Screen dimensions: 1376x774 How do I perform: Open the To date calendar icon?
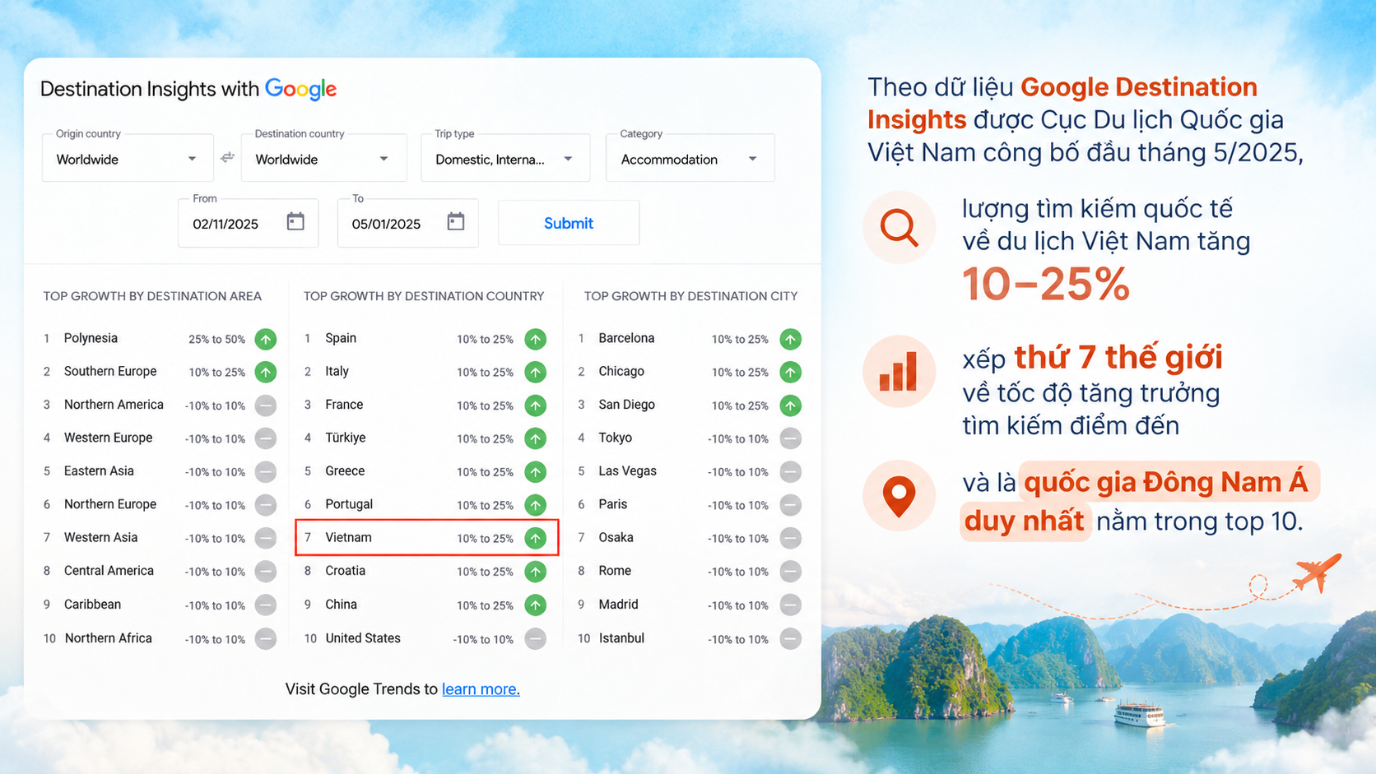tap(456, 221)
